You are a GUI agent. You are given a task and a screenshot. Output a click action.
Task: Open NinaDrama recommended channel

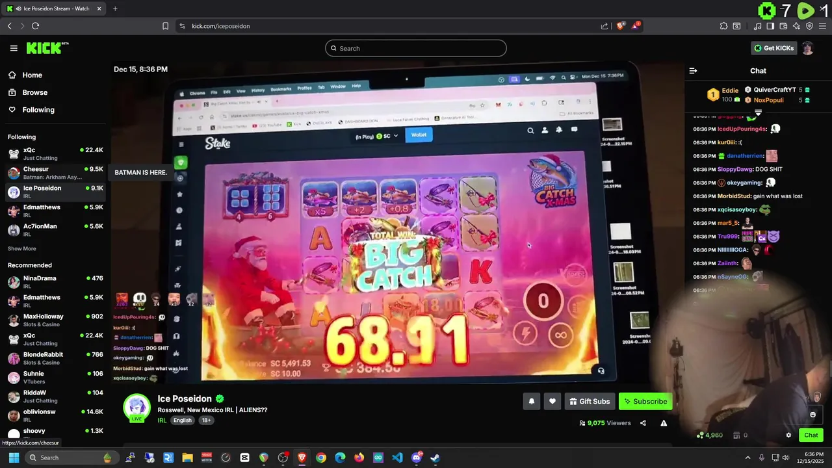[x=55, y=281]
